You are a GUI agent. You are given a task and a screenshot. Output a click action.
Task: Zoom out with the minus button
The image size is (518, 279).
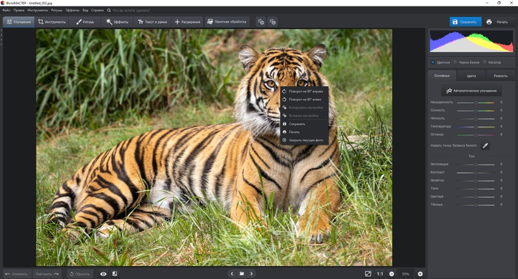[x=392, y=274]
